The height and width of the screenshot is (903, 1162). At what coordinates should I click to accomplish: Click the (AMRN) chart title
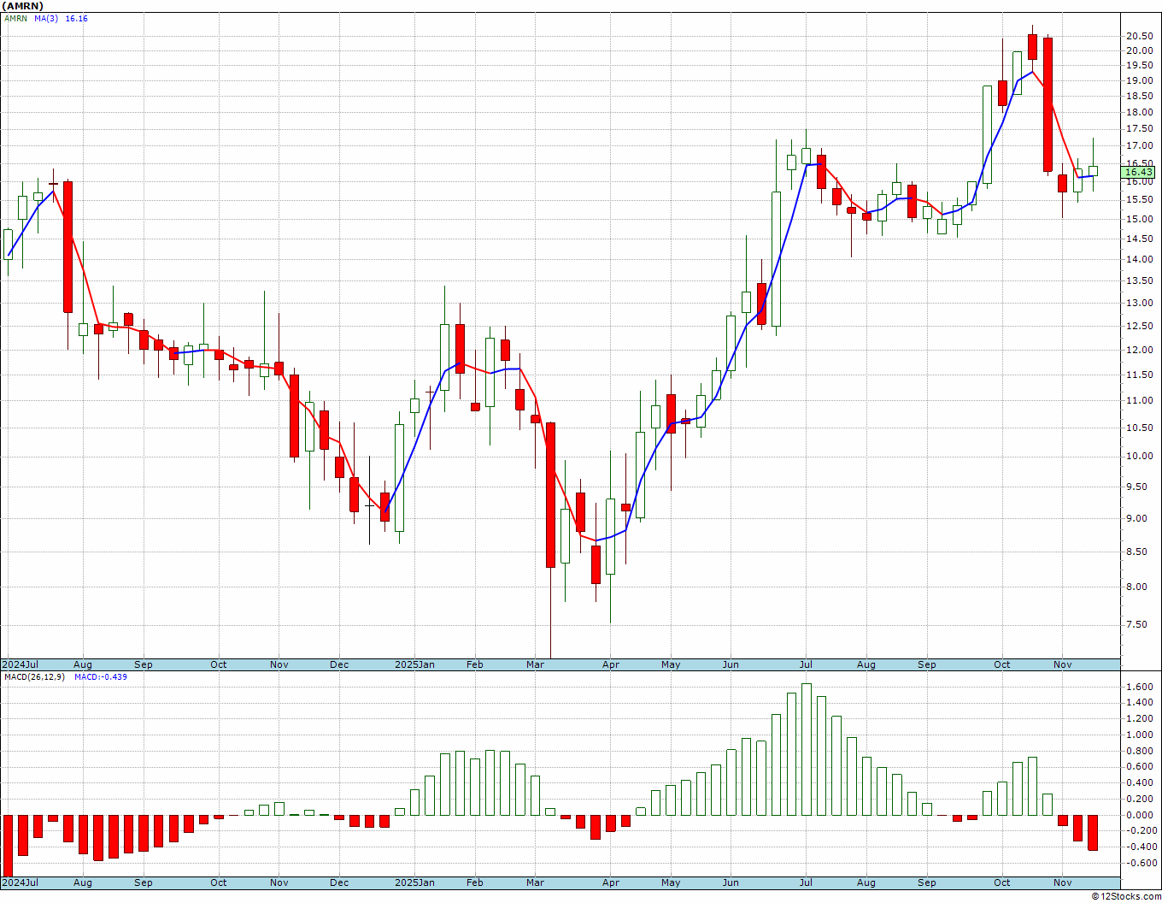[23, 6]
